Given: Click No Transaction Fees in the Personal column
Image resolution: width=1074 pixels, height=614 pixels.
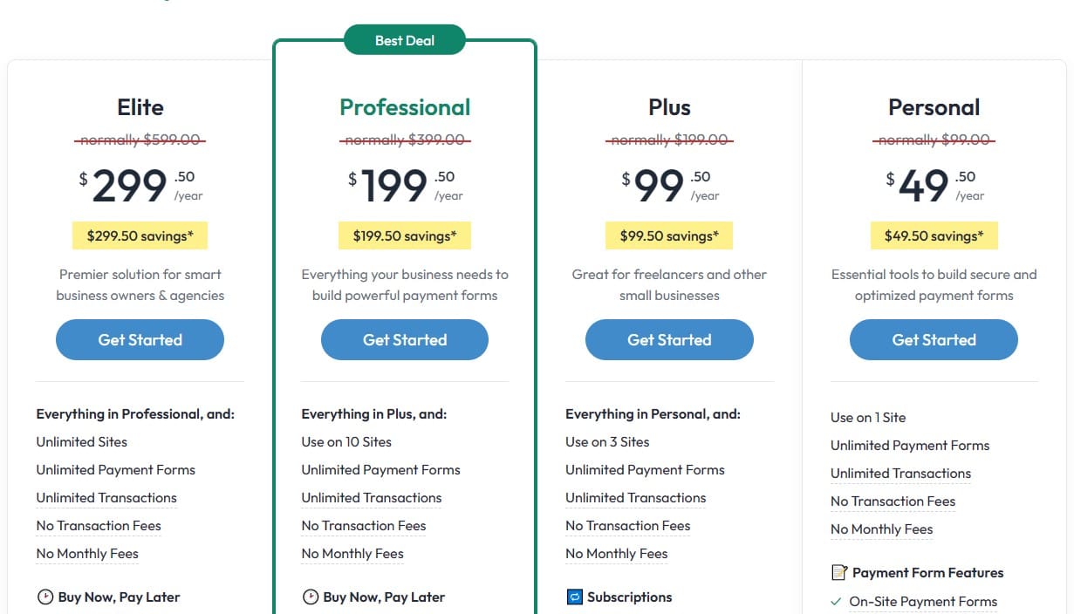Looking at the screenshot, I should [x=893, y=501].
